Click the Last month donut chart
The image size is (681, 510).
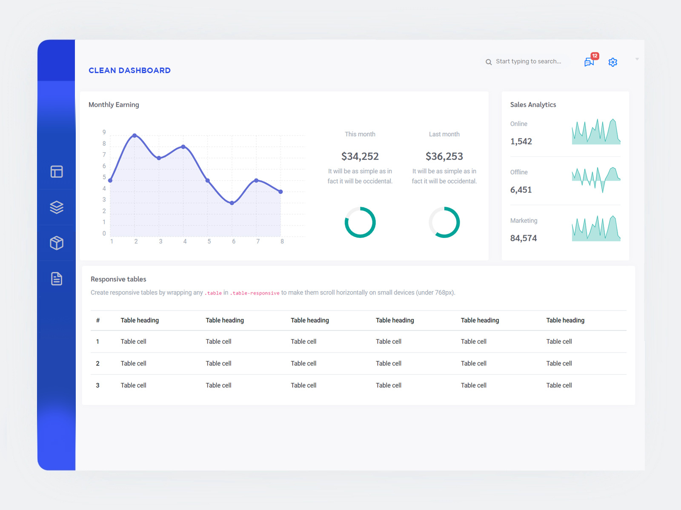444,222
